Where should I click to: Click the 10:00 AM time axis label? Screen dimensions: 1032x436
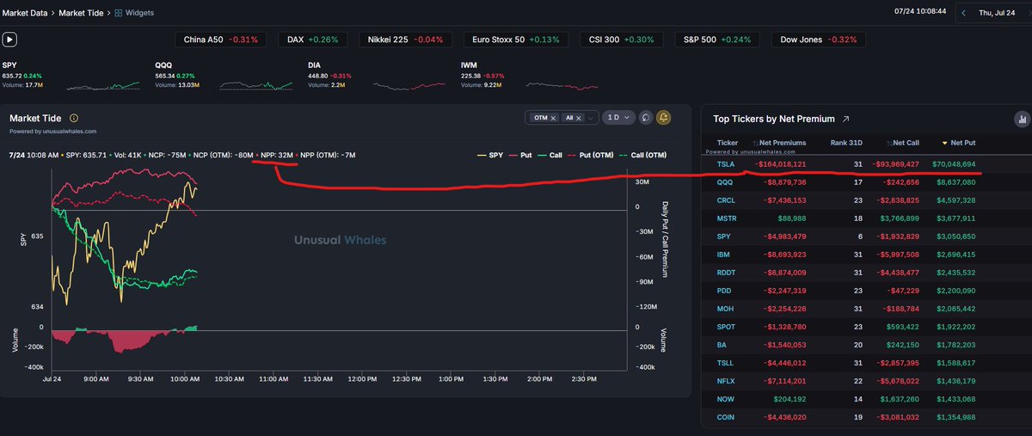(187, 378)
